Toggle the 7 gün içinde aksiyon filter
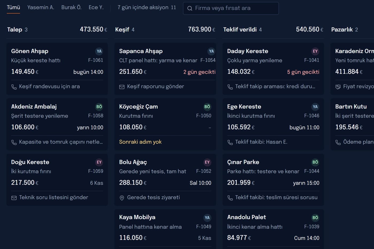This screenshot has width=374, height=249. (147, 7)
